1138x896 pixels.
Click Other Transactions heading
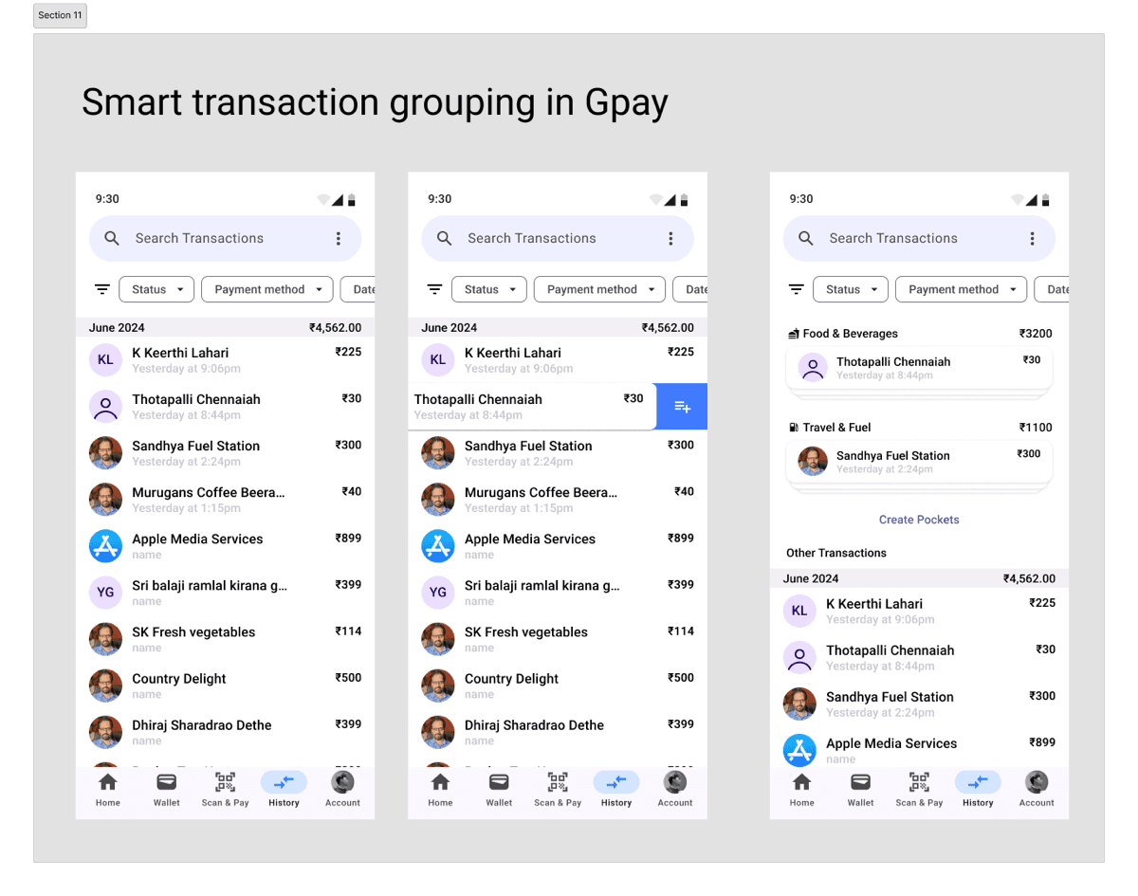click(836, 553)
